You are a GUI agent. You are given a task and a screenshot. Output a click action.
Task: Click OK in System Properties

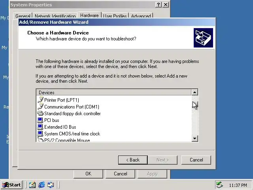[88, 174]
